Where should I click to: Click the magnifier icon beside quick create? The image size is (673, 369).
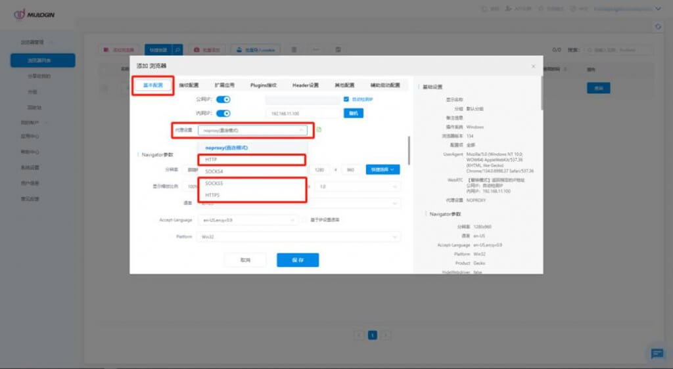click(x=178, y=49)
